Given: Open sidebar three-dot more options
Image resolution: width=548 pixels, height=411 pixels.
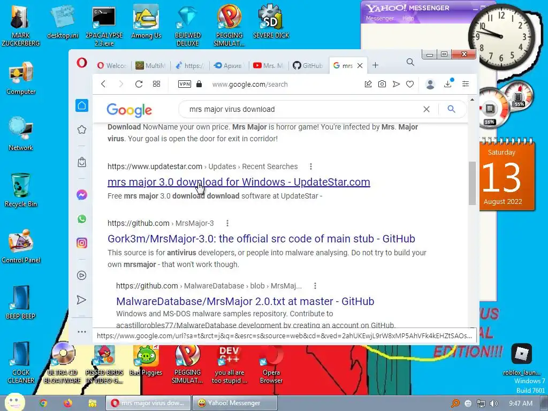Looking at the screenshot, I should (82, 332).
